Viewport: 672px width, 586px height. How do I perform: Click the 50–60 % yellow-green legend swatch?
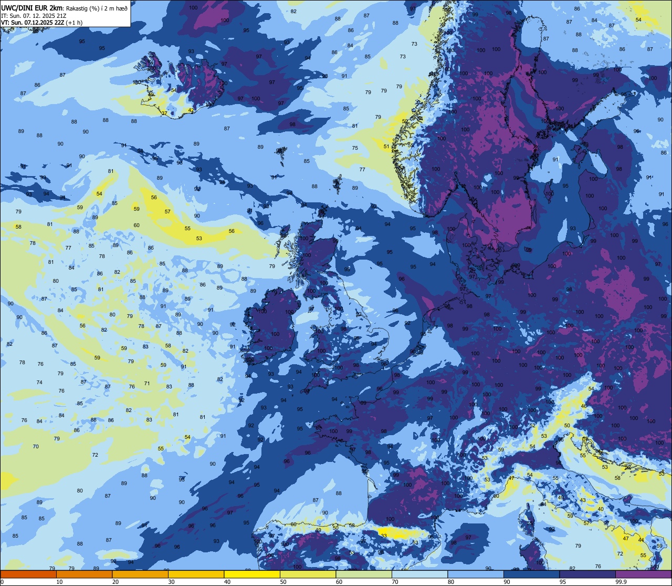[308, 574]
